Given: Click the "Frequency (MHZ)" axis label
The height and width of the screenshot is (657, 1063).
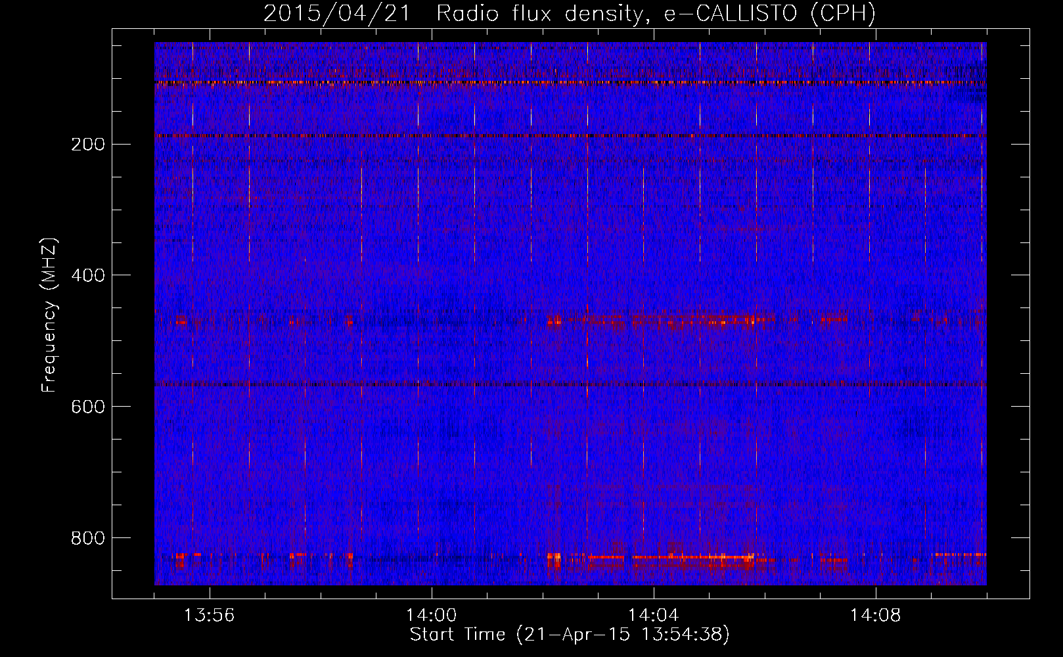Looking at the screenshot, I should 49,315.
